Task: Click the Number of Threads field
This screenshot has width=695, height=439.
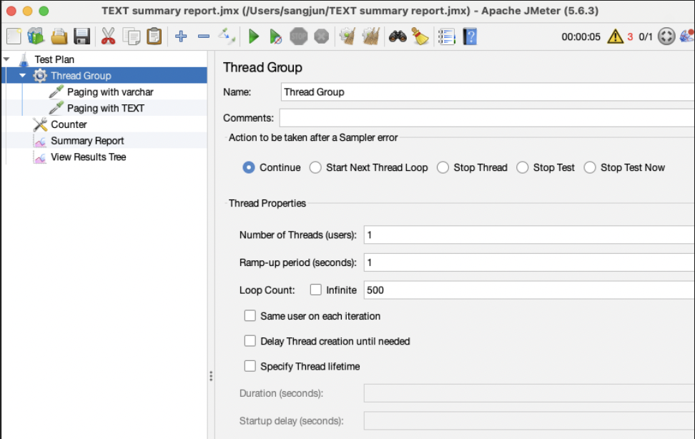Action: 529,235
